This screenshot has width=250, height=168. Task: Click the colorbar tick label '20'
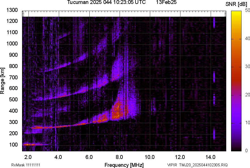coord(247,95)
